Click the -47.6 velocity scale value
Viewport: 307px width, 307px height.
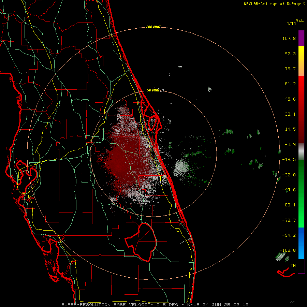click(289, 190)
